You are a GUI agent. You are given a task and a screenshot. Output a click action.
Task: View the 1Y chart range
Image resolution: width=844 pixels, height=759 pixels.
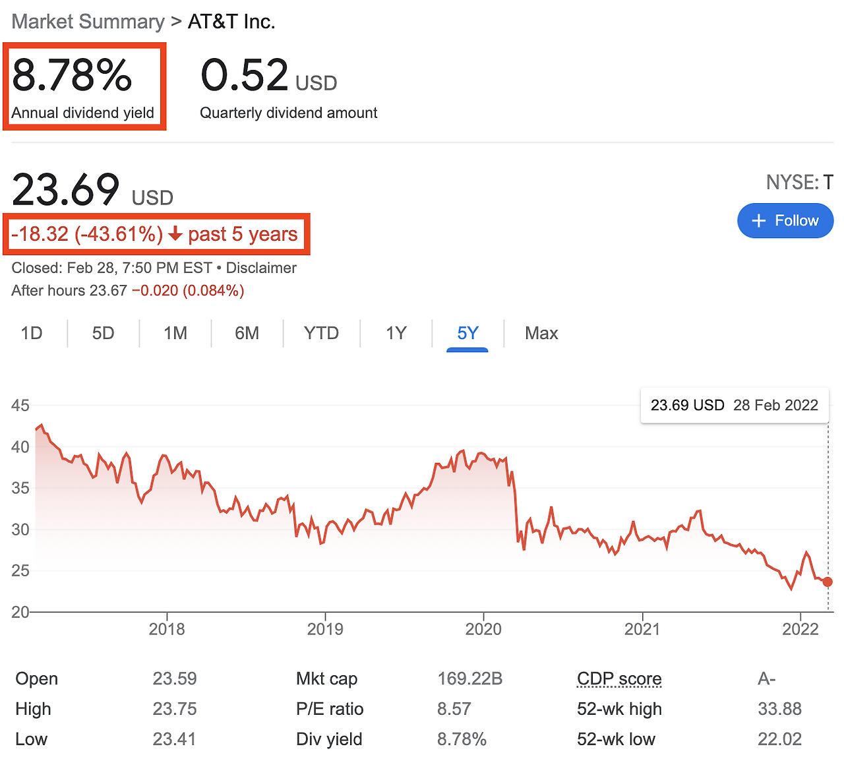point(396,333)
